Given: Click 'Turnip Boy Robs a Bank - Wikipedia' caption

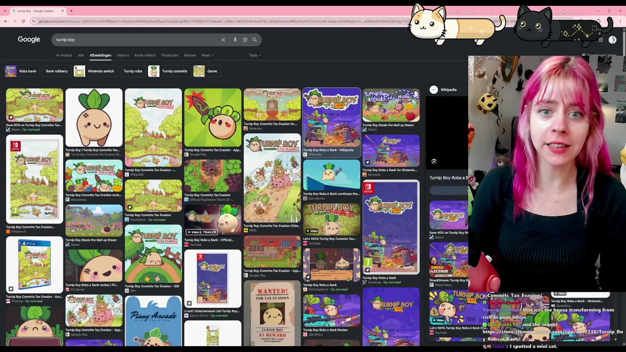Looking at the screenshot, I should (328, 150).
